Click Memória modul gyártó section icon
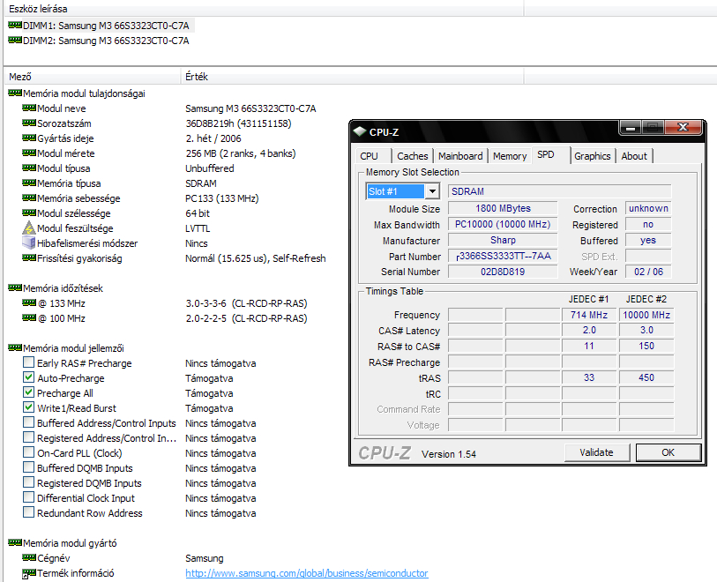The height and width of the screenshot is (582, 717). coord(15,542)
